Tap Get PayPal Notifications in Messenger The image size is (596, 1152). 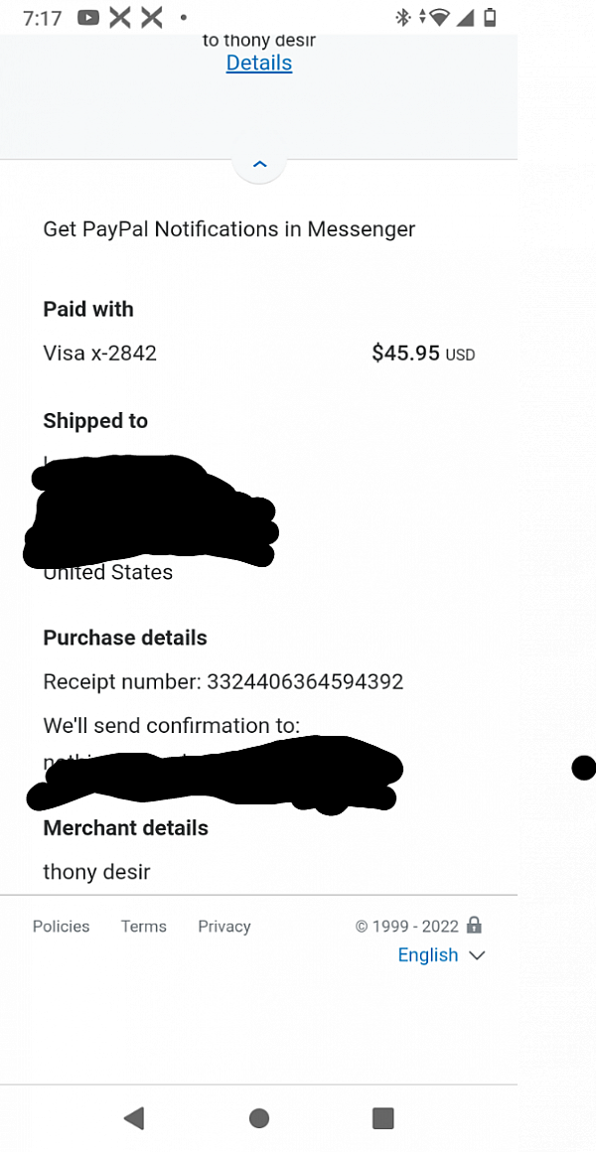point(229,229)
